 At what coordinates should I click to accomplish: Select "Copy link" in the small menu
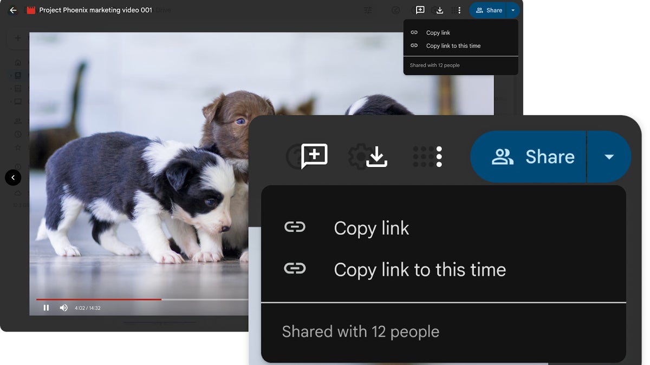point(438,32)
